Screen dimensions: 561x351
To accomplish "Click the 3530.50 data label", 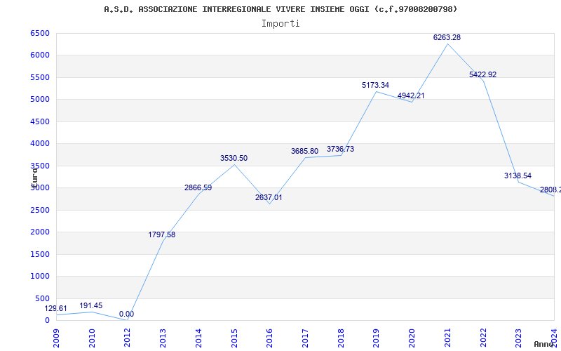I will point(234,158).
